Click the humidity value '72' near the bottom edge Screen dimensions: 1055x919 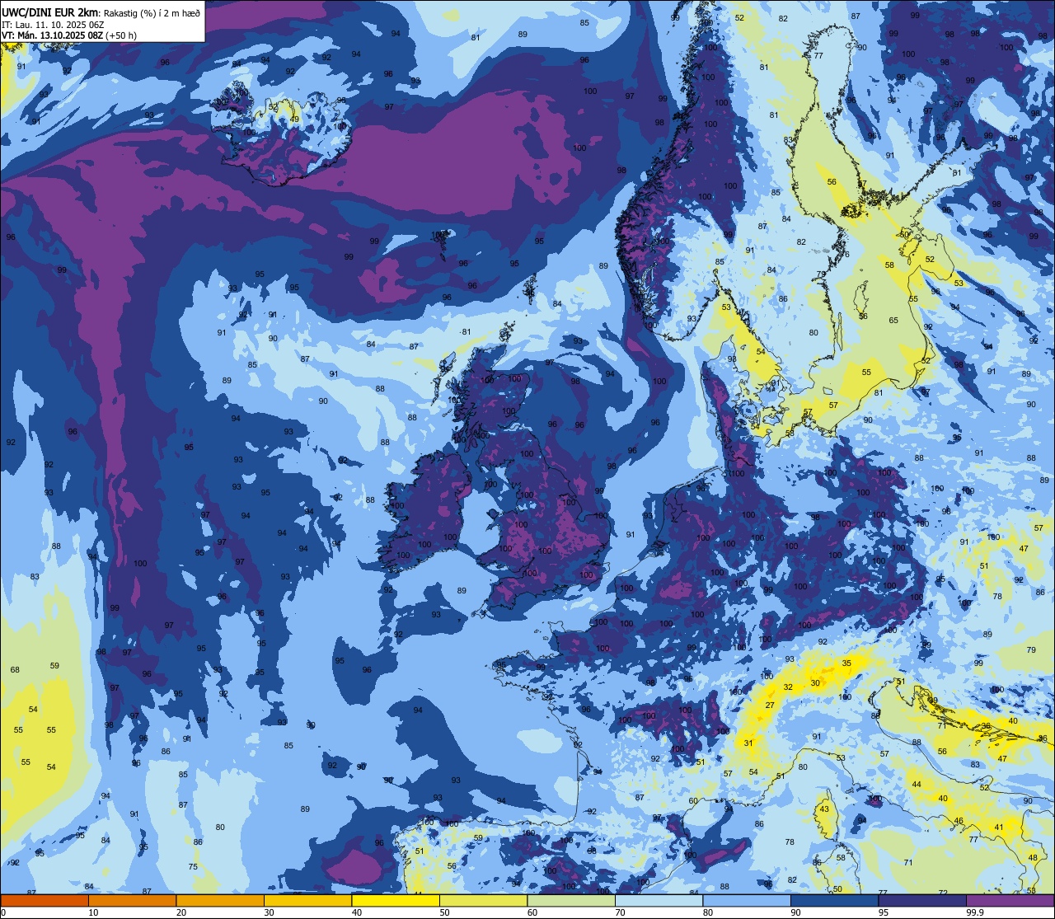pos(943,893)
